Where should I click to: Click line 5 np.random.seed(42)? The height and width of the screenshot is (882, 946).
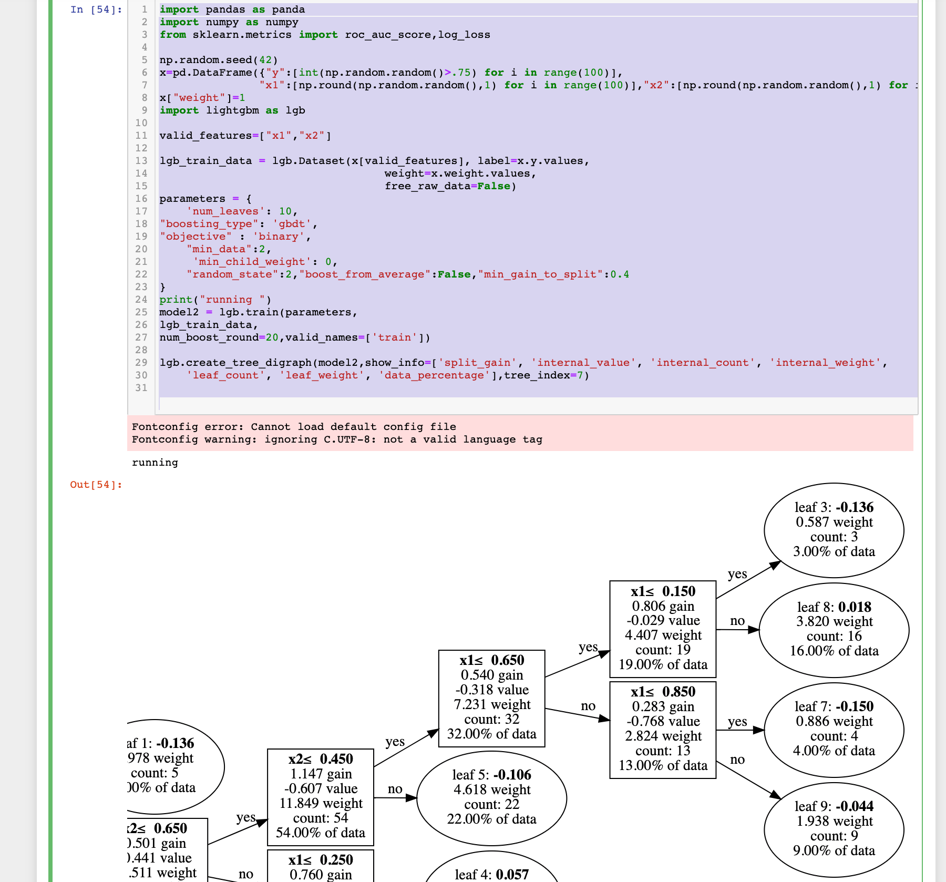click(219, 60)
